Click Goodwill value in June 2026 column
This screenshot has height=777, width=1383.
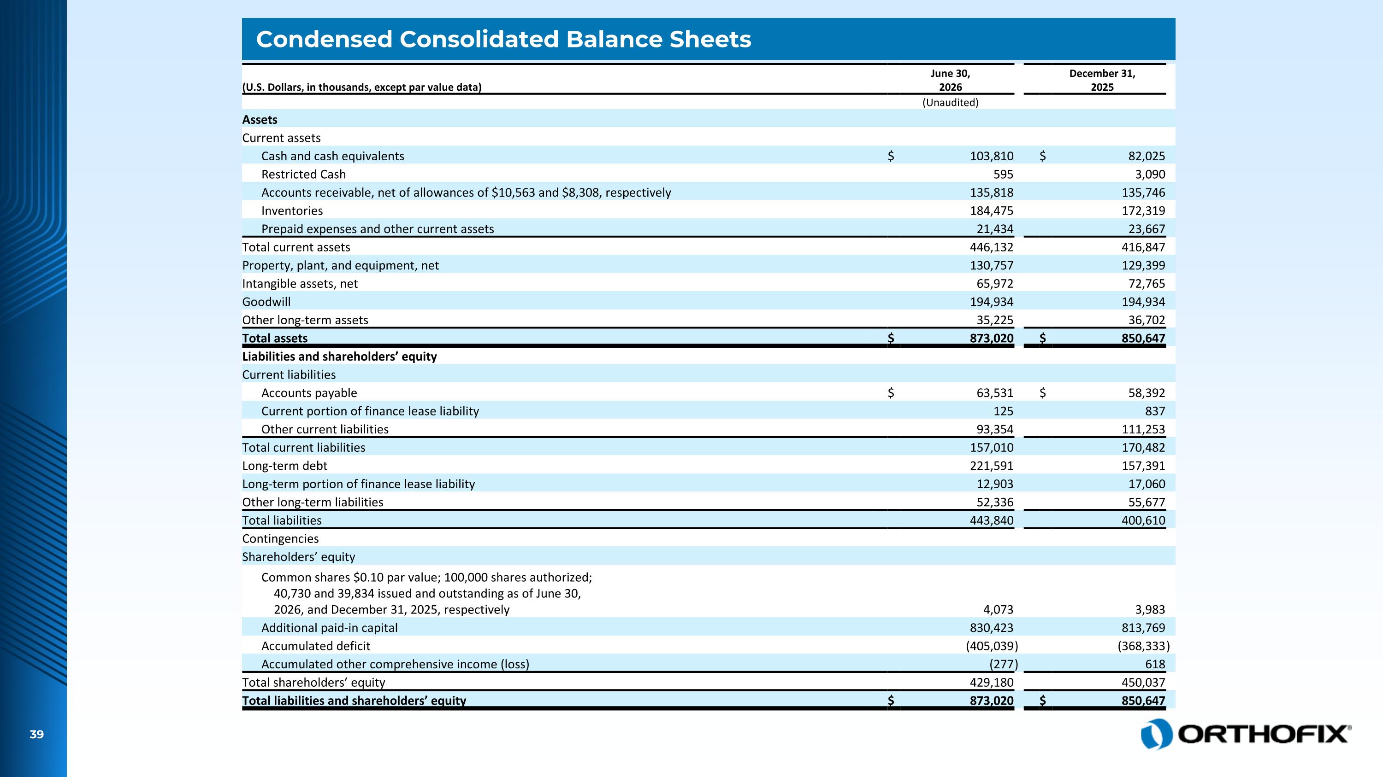tap(992, 302)
